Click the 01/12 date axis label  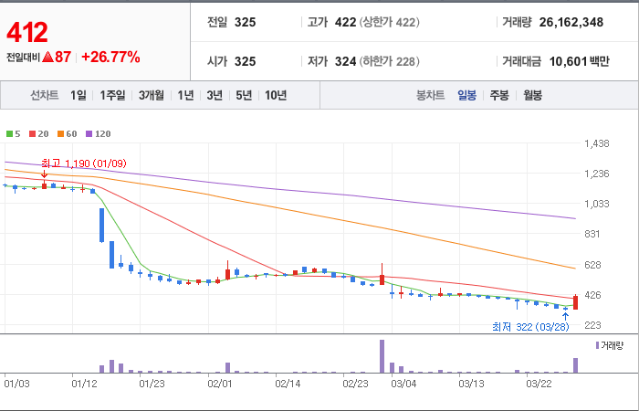tap(84, 384)
